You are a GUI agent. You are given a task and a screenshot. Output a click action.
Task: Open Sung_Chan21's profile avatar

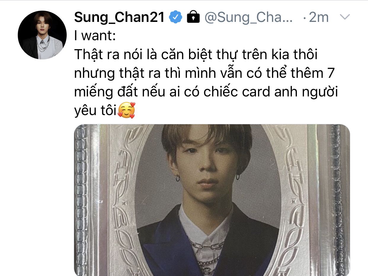pyautogui.click(x=42, y=35)
